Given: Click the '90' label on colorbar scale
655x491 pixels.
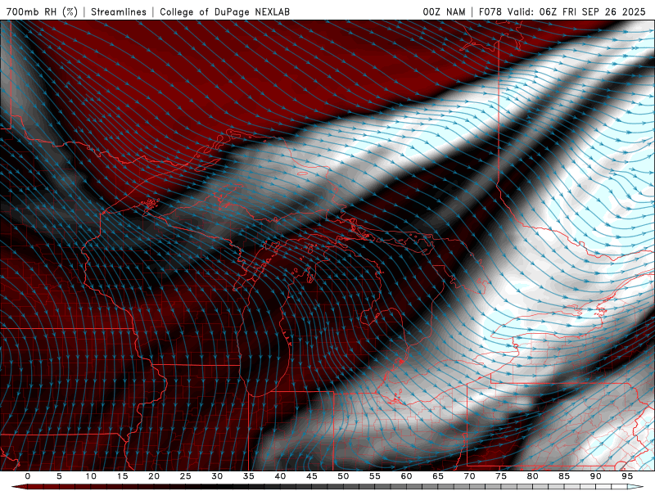Looking at the screenshot, I should (x=596, y=476).
